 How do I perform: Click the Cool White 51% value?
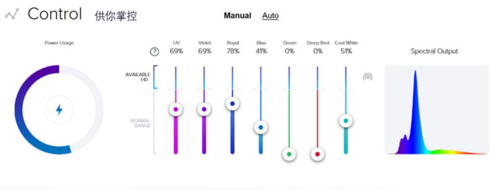[346, 51]
